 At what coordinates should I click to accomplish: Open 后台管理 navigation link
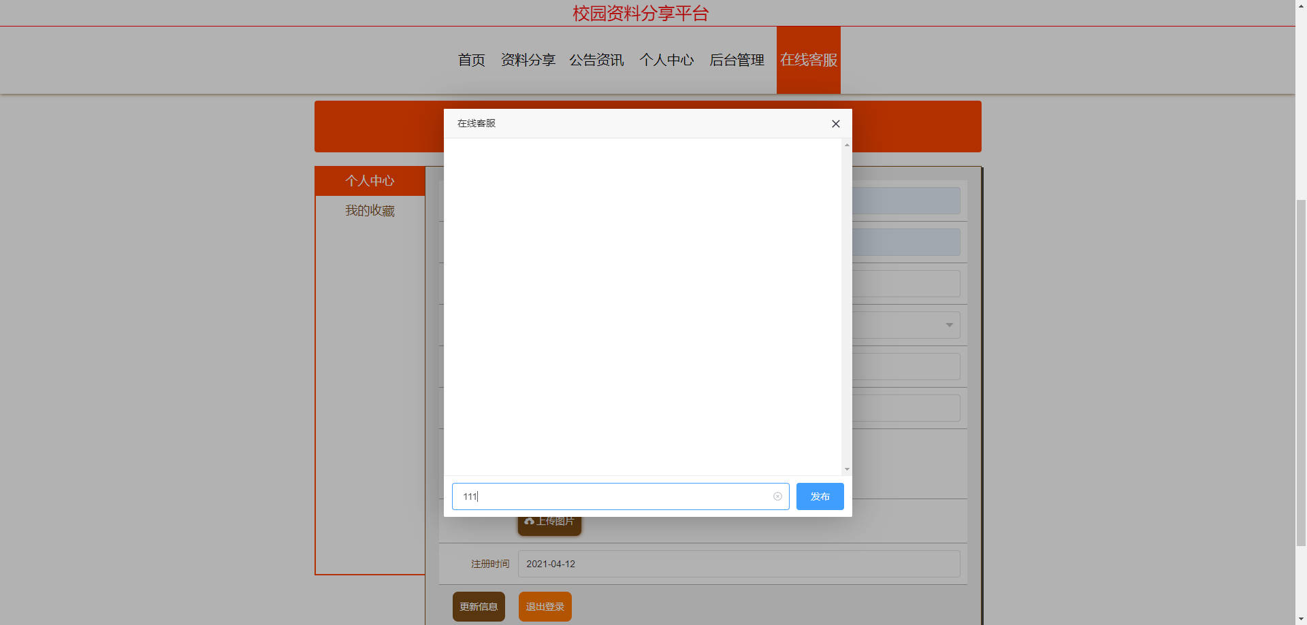coord(737,60)
